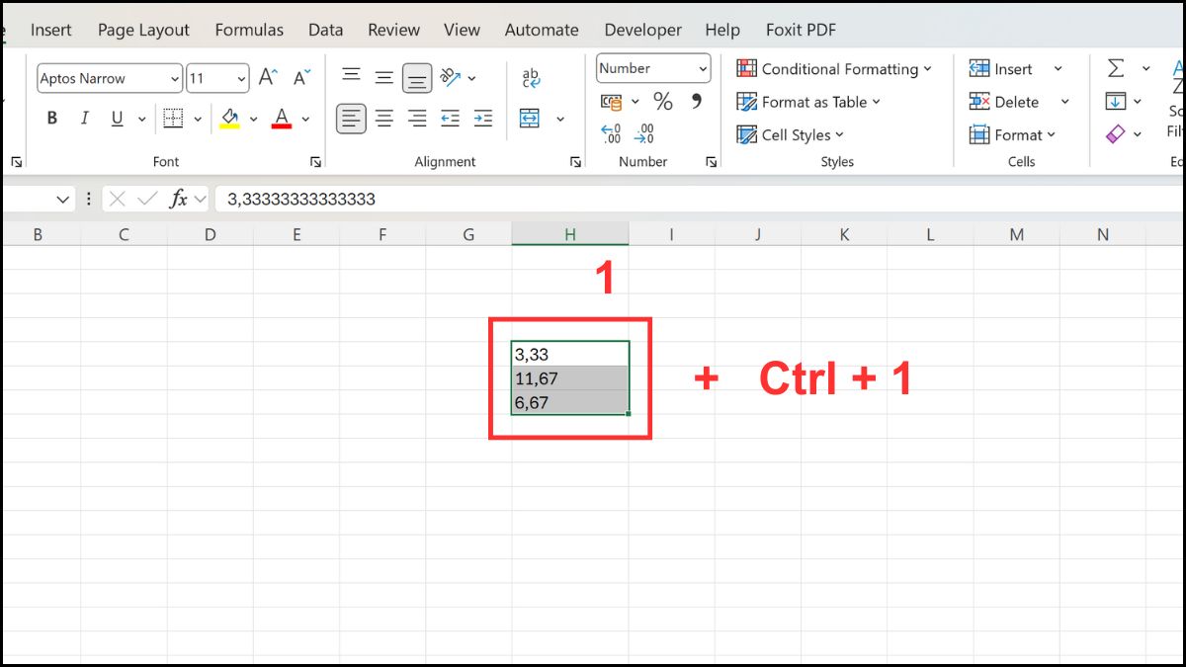Open Cell Styles gallery
The image size is (1186, 667).
point(791,134)
